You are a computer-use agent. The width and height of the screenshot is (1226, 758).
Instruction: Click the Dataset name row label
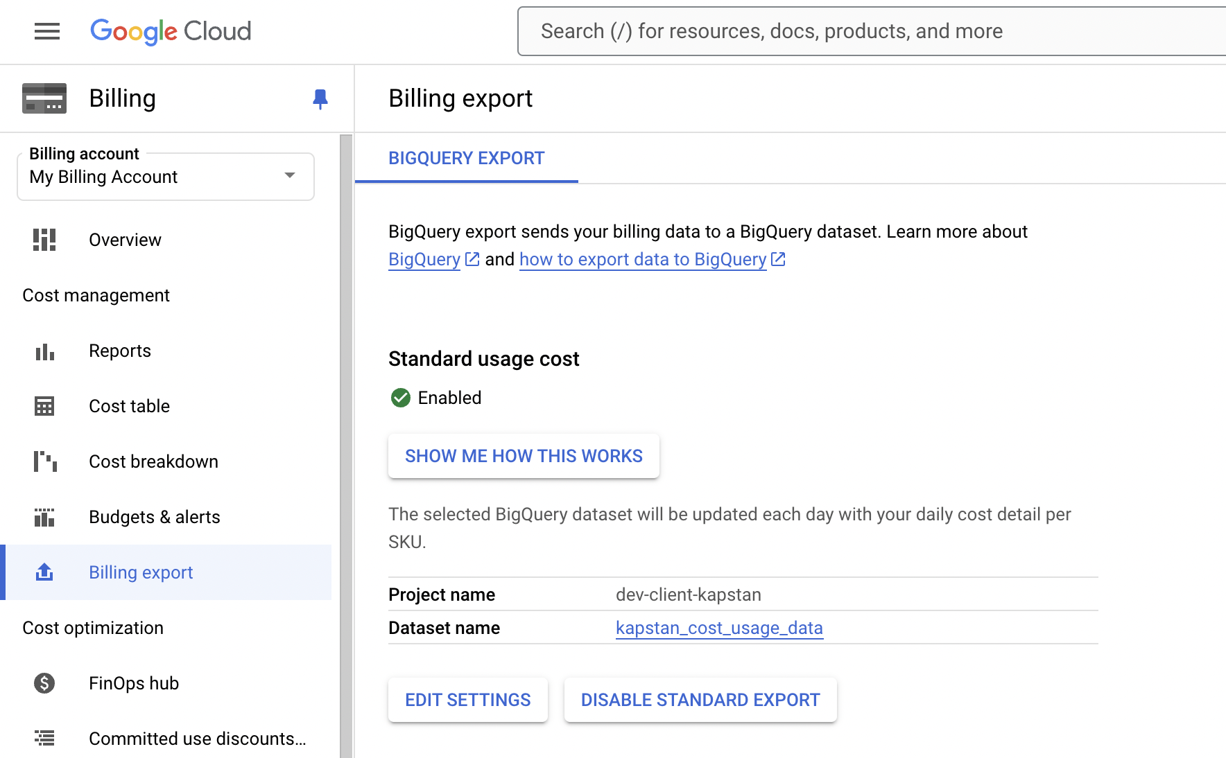[x=444, y=628]
